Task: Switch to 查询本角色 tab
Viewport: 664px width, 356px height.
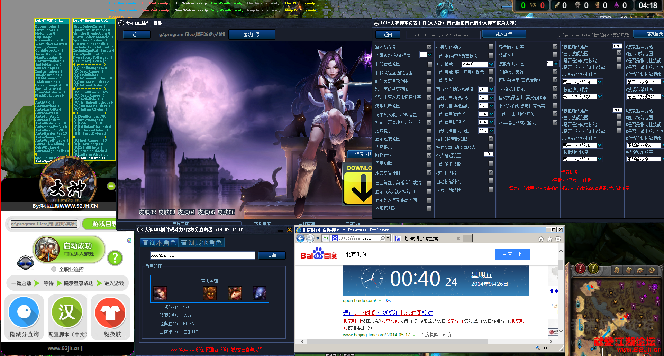Action: 159,243
